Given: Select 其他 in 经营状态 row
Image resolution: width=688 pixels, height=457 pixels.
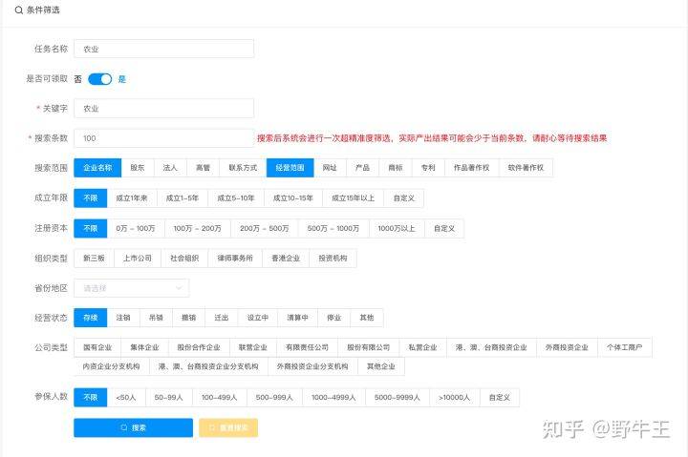Looking at the screenshot, I should pyautogui.click(x=367, y=318).
